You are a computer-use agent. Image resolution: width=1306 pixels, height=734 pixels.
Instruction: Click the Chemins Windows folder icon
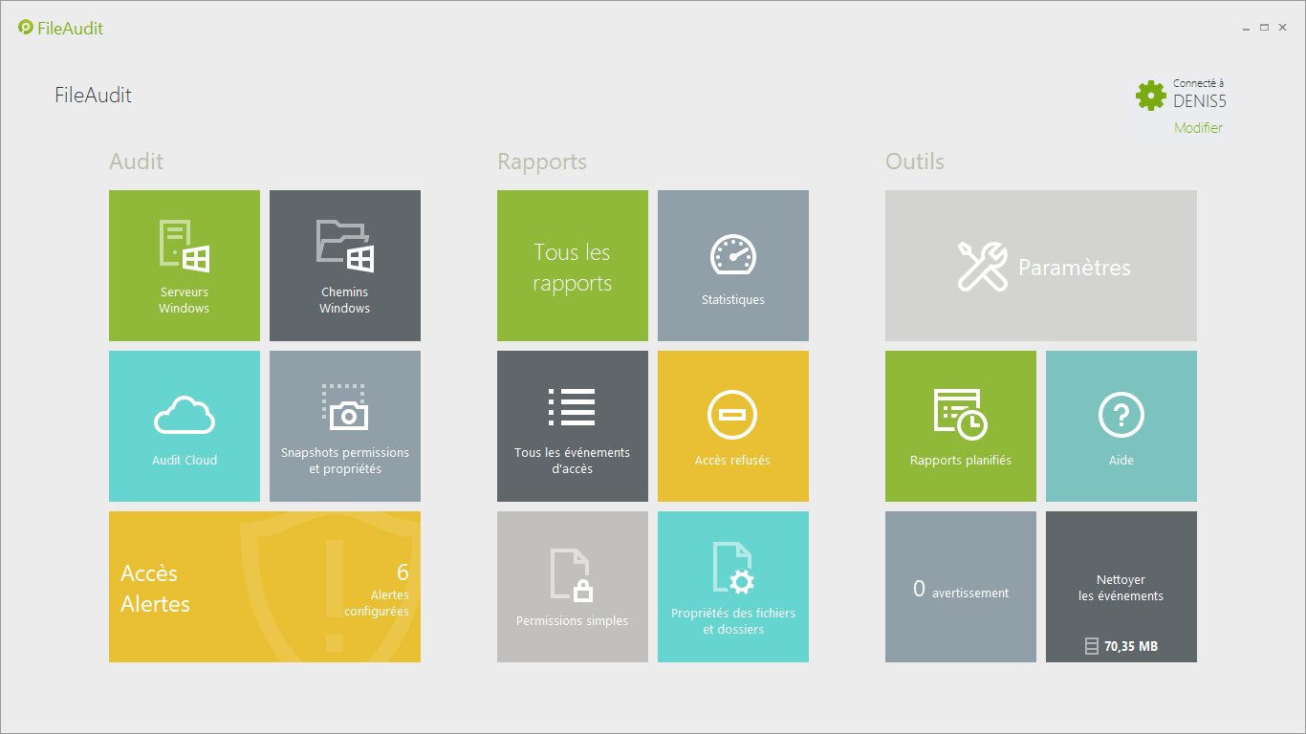click(x=344, y=246)
